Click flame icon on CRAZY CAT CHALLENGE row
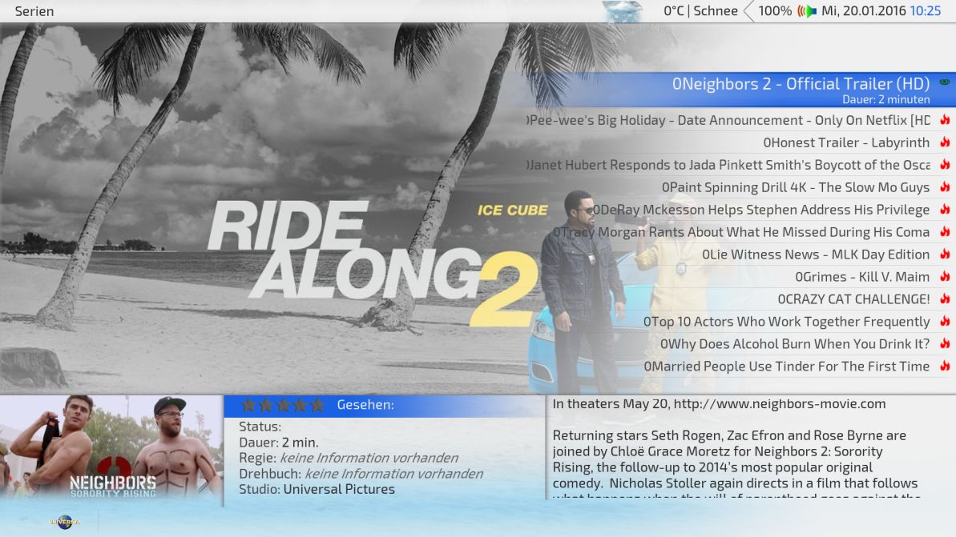The image size is (956, 537). [x=945, y=299]
